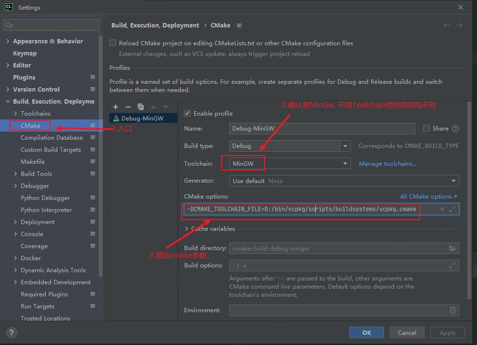Image resolution: width=477 pixels, height=345 pixels.
Task: Click the back navigation arrow
Action: click(446, 25)
